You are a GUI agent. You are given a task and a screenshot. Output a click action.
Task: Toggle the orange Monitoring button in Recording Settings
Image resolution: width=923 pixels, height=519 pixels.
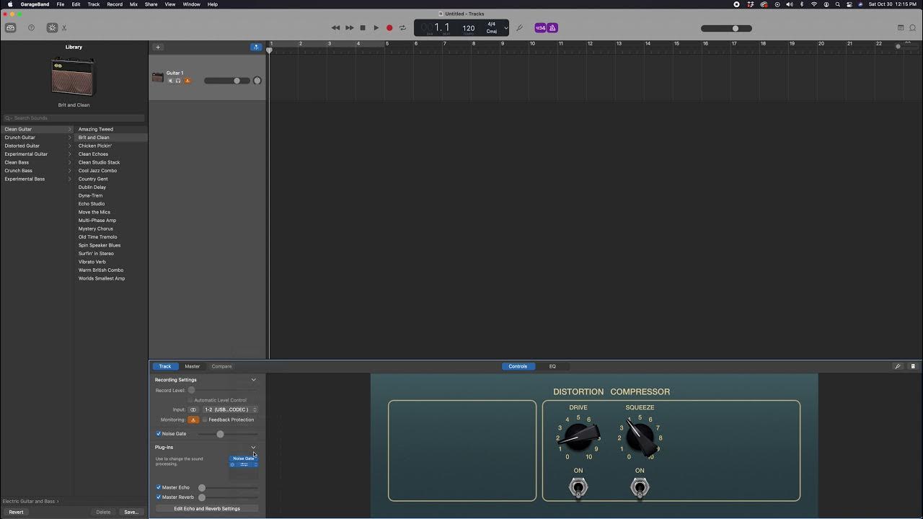point(193,420)
